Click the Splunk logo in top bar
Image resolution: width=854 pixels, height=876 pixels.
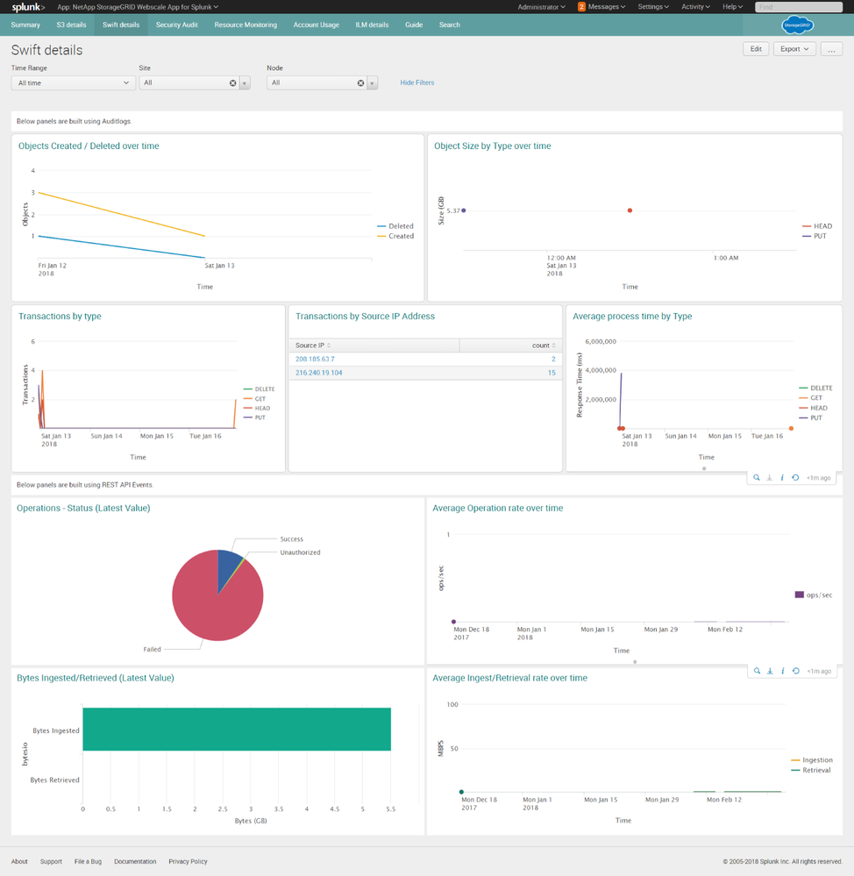pos(28,7)
